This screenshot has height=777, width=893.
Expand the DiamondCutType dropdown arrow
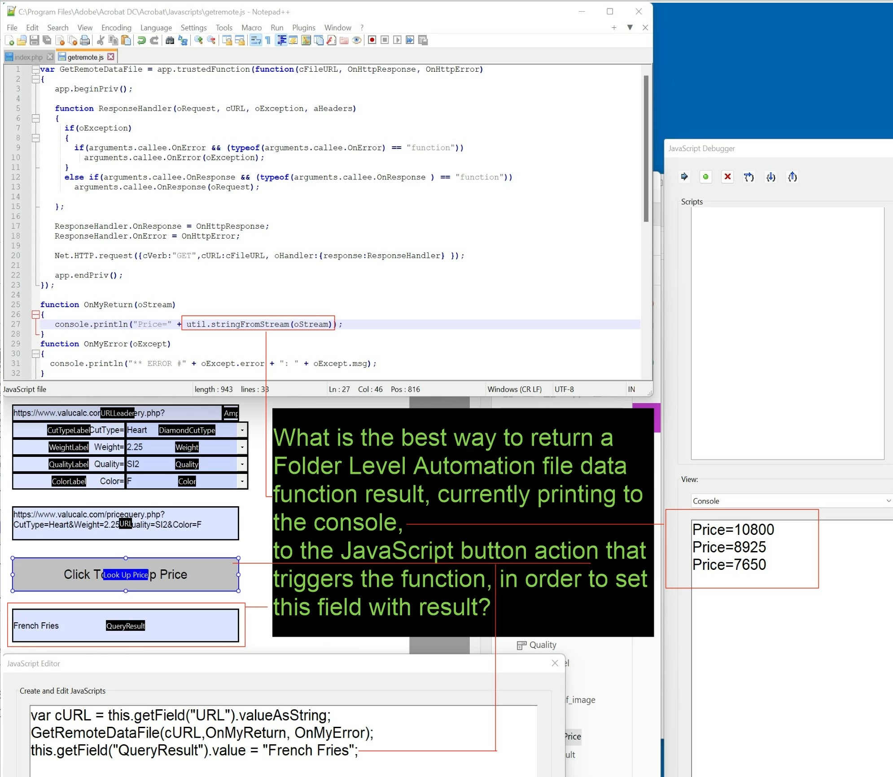242,430
